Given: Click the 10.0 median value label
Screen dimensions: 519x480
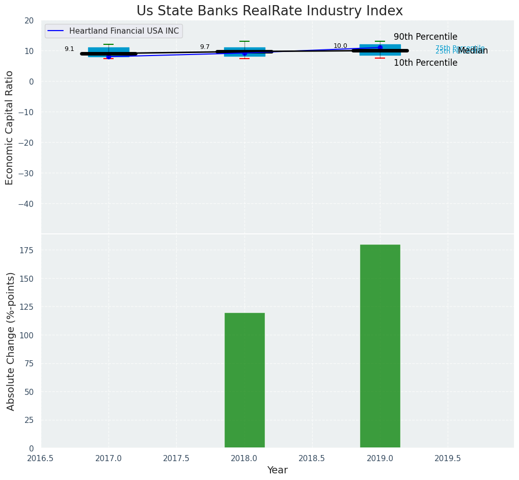Looking at the screenshot, I should (340, 46).
